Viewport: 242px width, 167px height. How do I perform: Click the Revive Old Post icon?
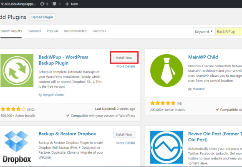pyautogui.click(x=166, y=147)
